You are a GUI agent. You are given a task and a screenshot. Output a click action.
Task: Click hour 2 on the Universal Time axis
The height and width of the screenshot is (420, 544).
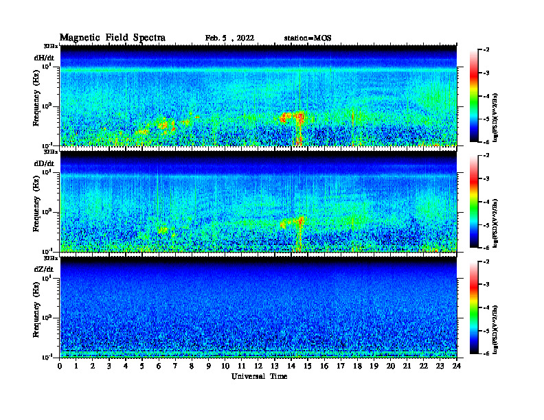pyautogui.click(x=93, y=366)
